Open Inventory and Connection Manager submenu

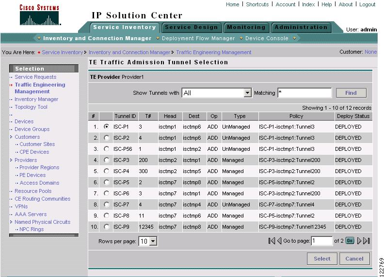point(97,38)
